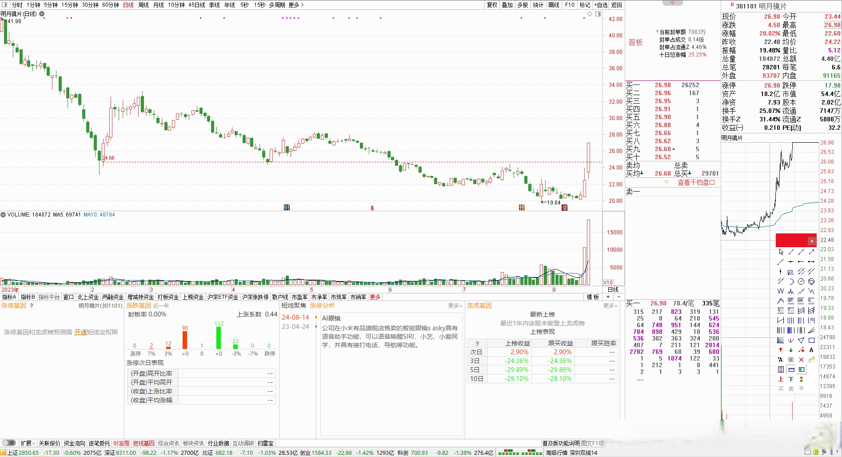
Task: Switch to 周线 weekly chart period
Action: (x=143, y=5)
